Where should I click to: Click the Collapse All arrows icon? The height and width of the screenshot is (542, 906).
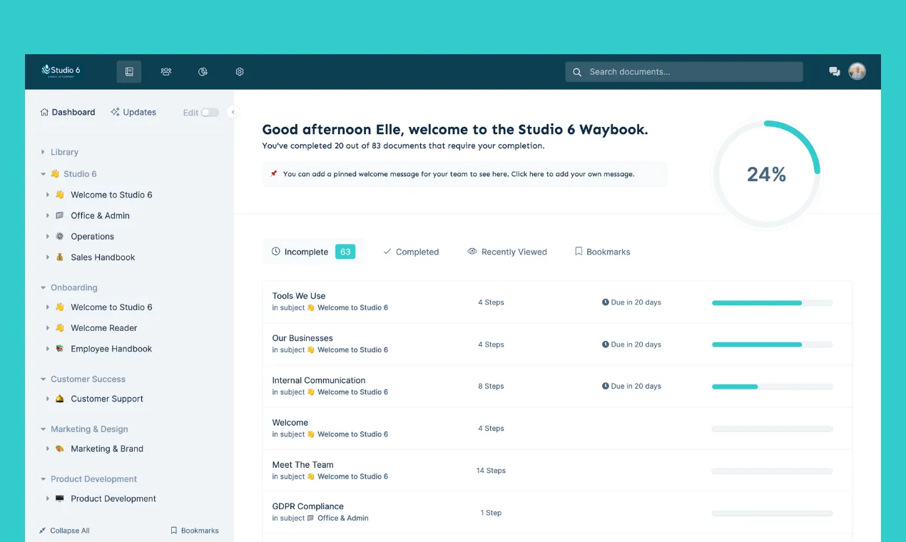tap(43, 531)
